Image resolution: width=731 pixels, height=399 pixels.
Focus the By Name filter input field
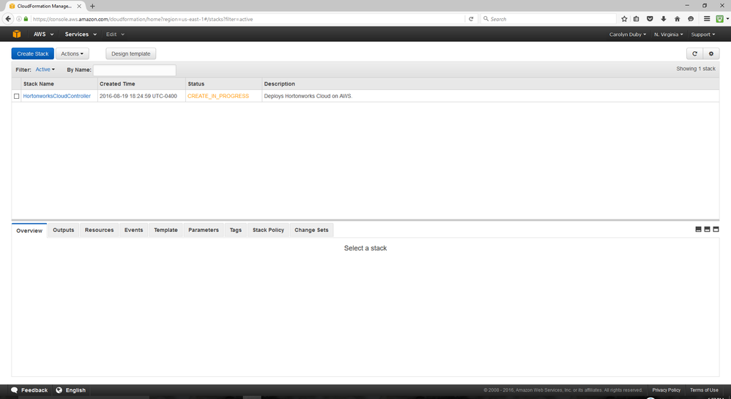[x=135, y=70]
